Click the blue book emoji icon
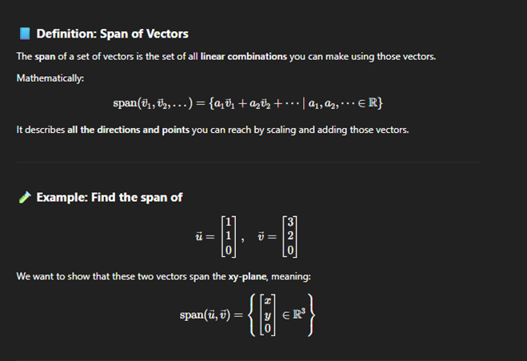 tap(25, 34)
